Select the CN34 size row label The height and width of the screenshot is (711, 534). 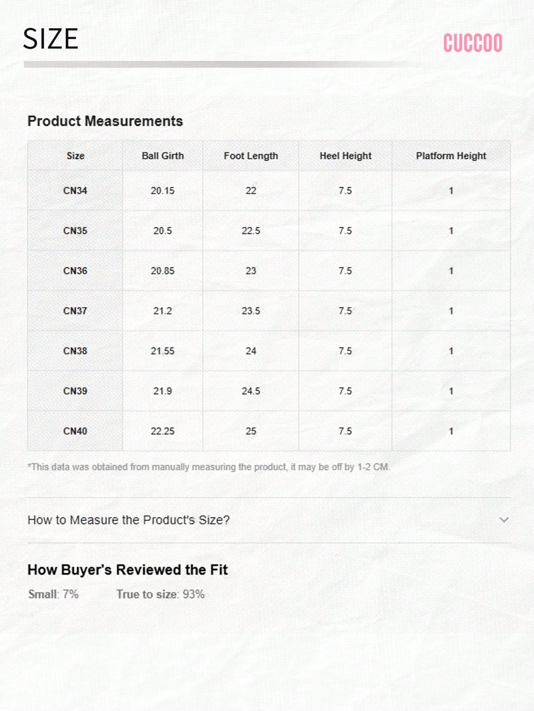pos(75,190)
